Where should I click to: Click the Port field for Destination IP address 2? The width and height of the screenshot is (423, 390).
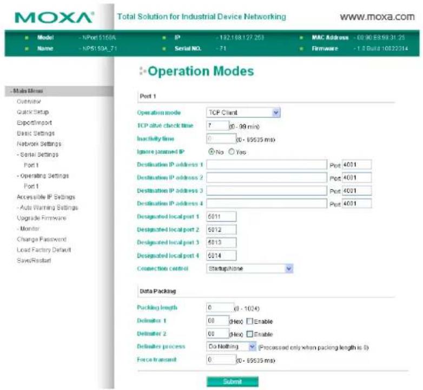coord(356,178)
